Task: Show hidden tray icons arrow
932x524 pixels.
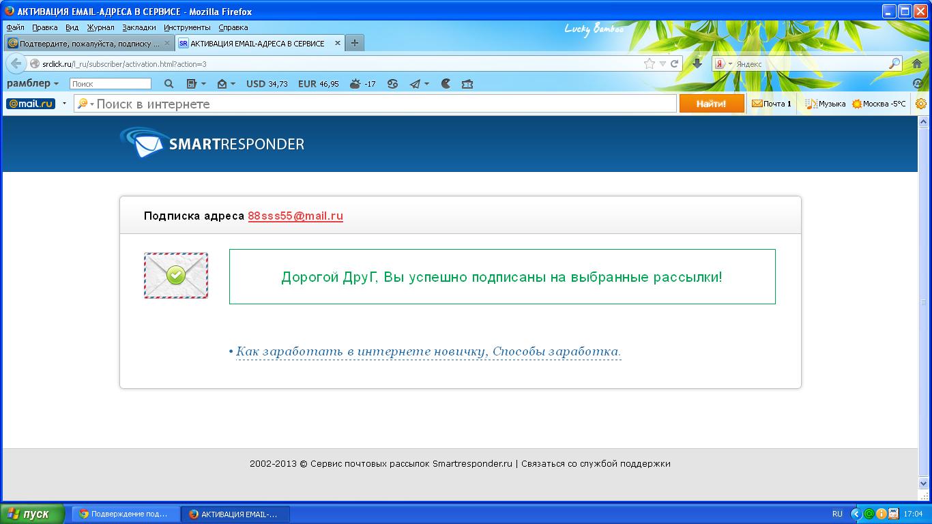Action: point(856,514)
